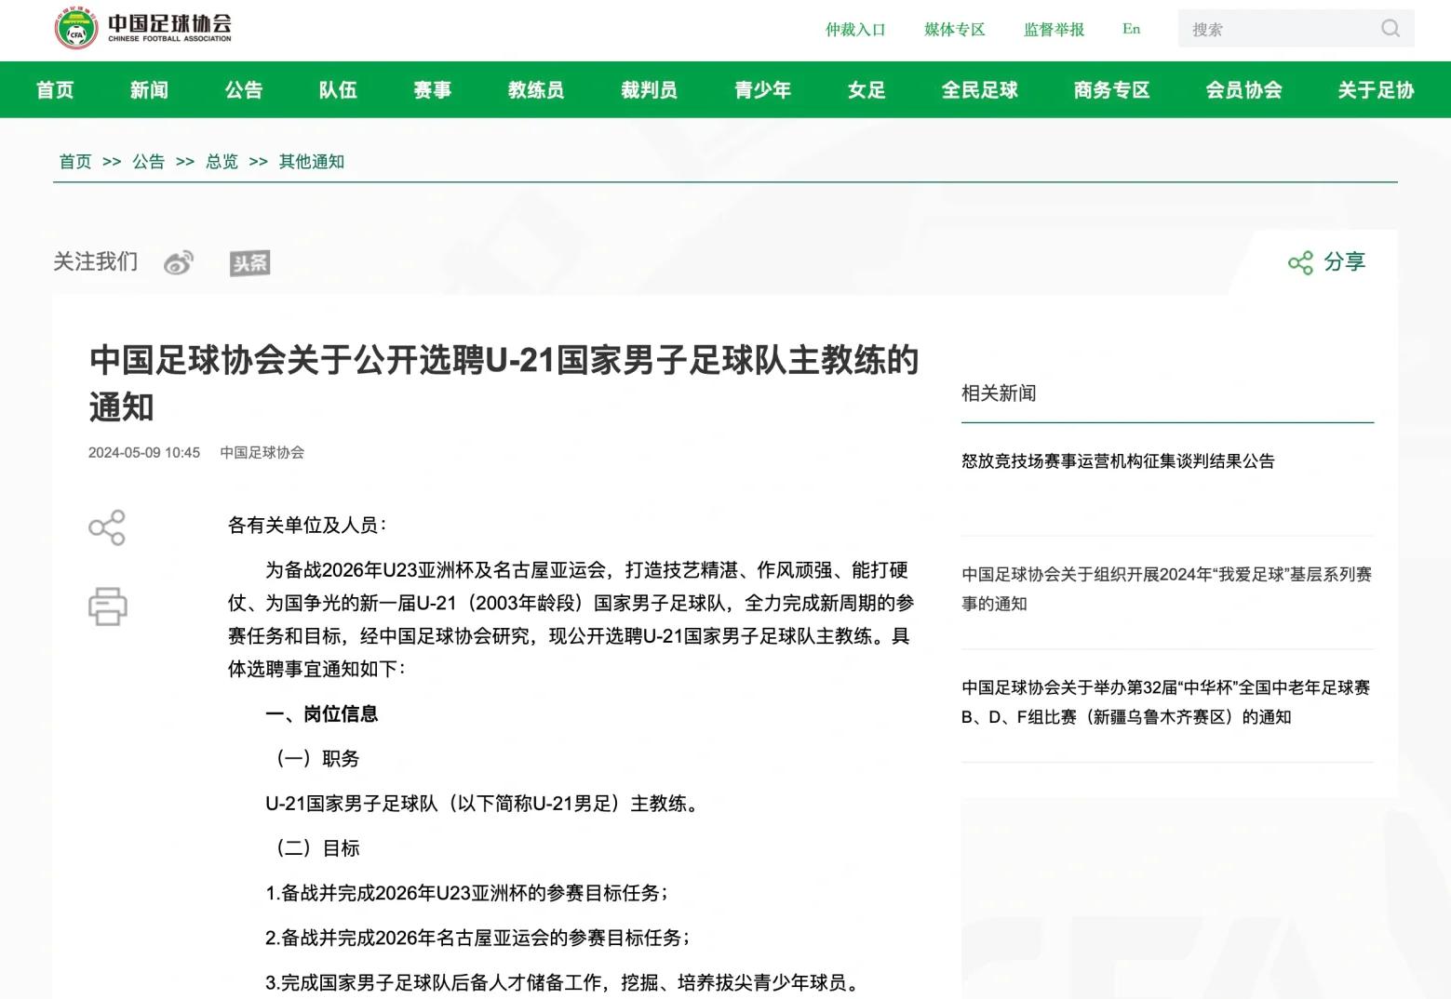Open the 公告 navigation menu item

click(x=244, y=90)
